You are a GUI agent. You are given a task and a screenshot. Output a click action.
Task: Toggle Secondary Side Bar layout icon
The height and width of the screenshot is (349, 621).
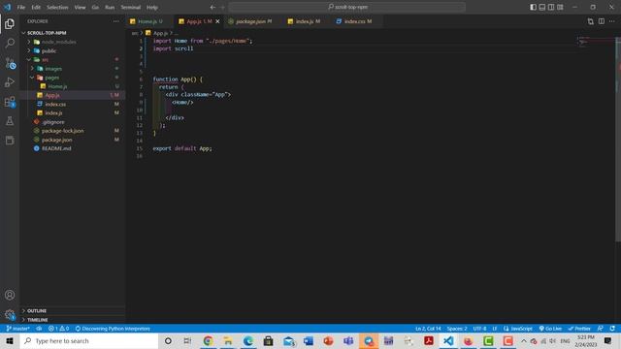point(551,7)
